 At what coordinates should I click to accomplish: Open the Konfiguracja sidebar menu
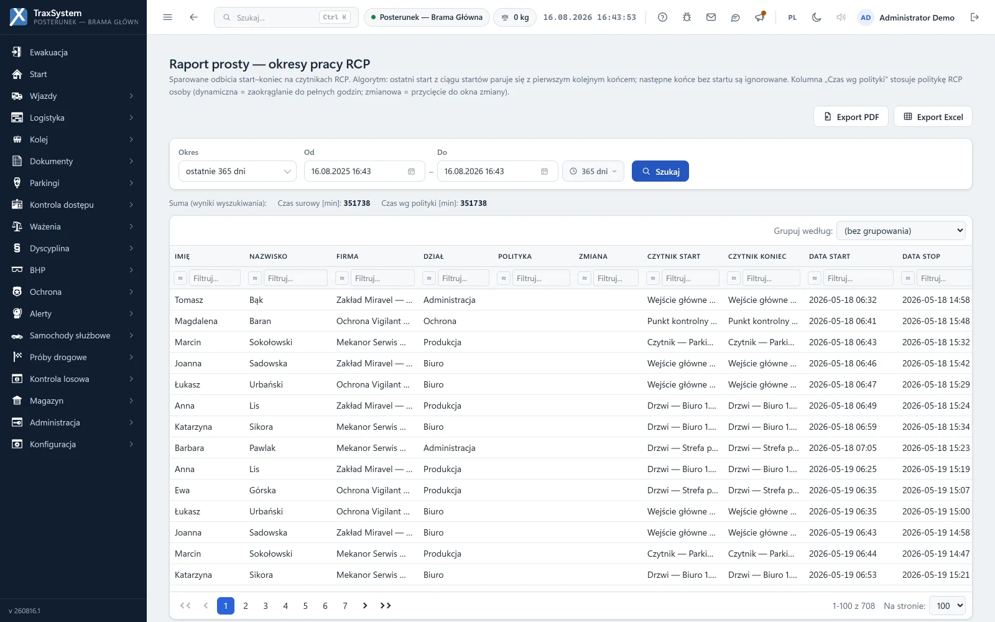click(73, 444)
